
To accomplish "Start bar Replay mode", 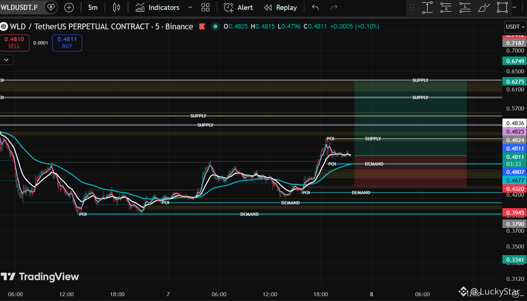I will 280,7.
